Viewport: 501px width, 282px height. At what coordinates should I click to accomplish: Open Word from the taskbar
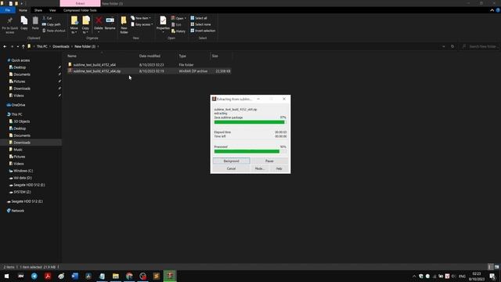tap(75, 276)
